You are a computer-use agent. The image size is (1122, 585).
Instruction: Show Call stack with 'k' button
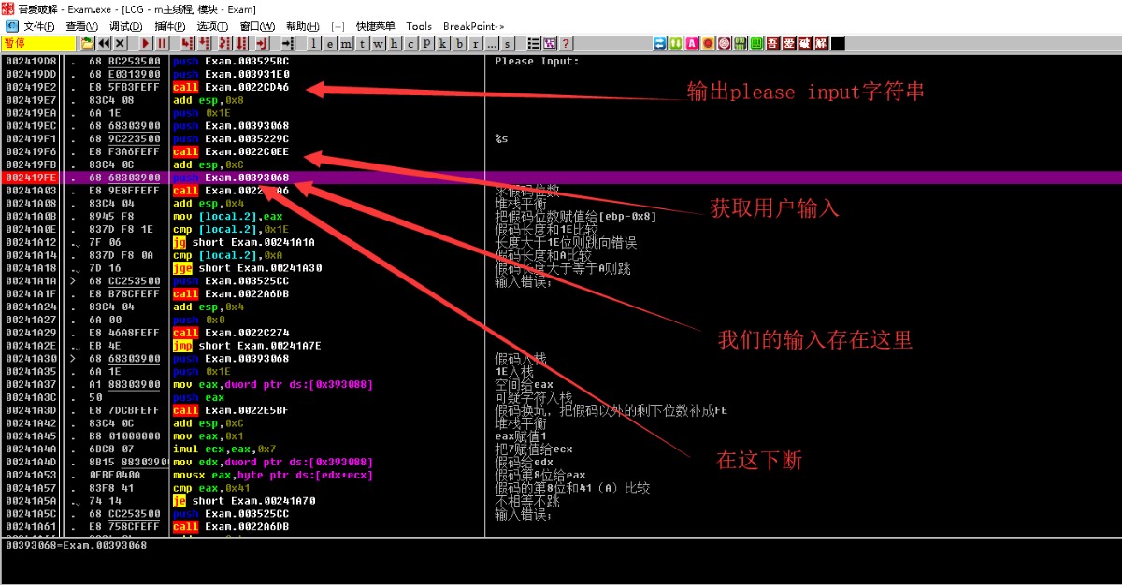click(442, 43)
